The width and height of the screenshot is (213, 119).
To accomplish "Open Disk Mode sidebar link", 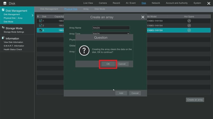I will click(x=8, y=22).
